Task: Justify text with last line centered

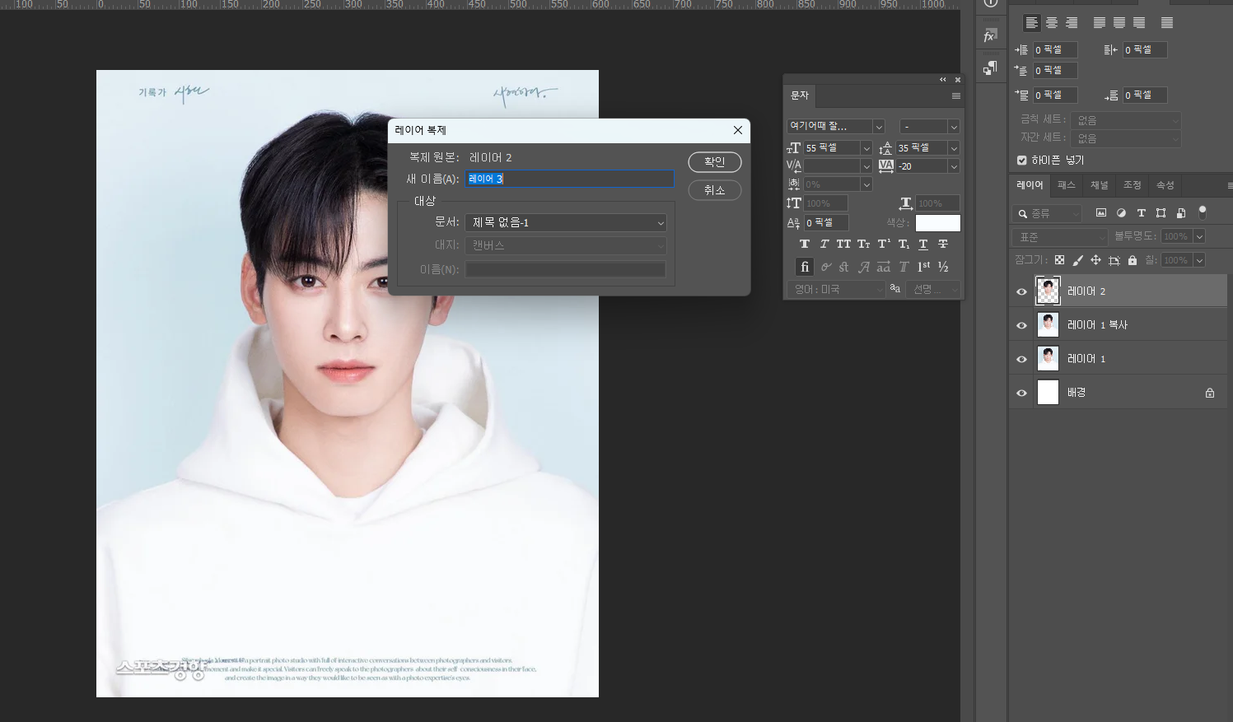Action: (1119, 23)
